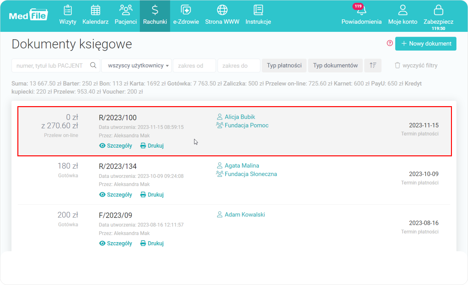
Task: Open the Strona WWW globe icon
Action: (x=222, y=10)
